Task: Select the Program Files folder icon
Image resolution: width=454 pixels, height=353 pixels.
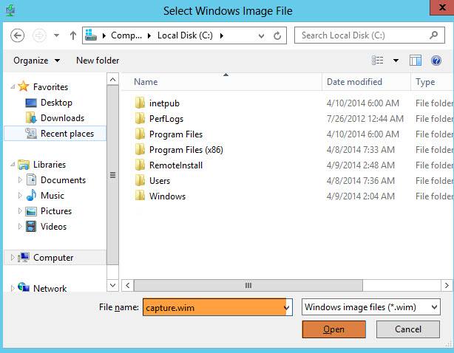Action: click(140, 134)
